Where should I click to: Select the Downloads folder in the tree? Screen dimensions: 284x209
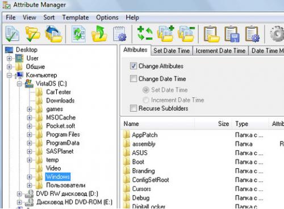pyautogui.click(x=60, y=100)
